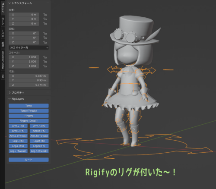Click the Rotation X value field
216x189 pixels.
coord(24,33)
